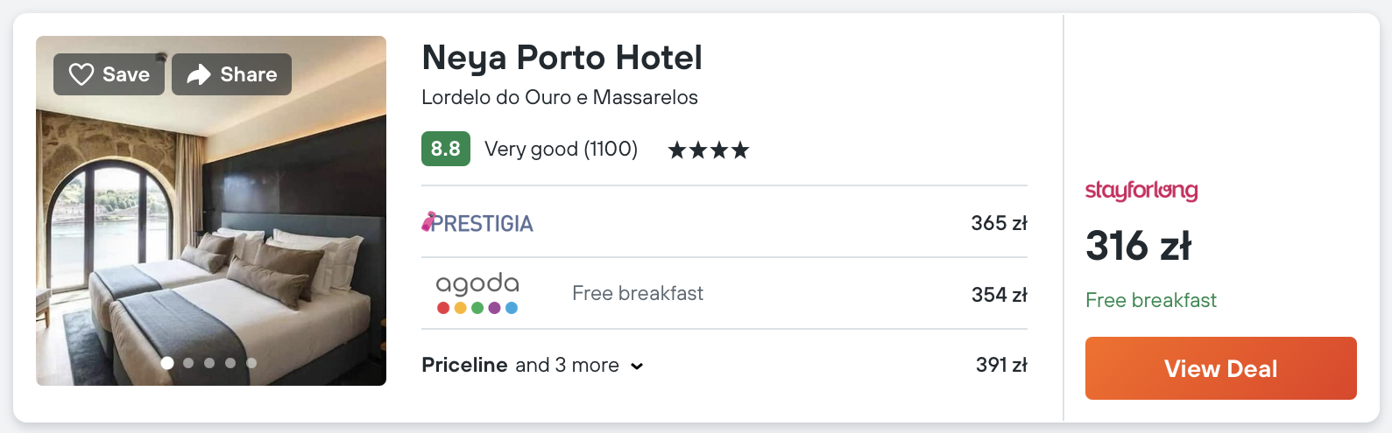Viewport: 1392px width, 433px height.
Task: Click the Very good (1100) reviews text
Action: point(561,149)
